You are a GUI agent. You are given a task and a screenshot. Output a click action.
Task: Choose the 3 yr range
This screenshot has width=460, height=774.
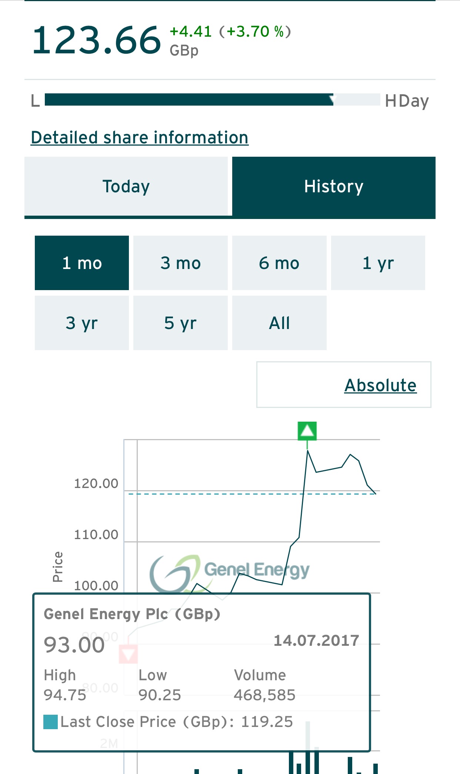[x=82, y=323]
